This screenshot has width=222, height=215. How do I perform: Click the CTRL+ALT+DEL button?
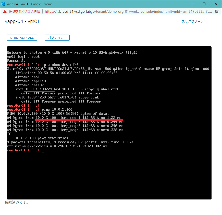[x=22, y=38]
